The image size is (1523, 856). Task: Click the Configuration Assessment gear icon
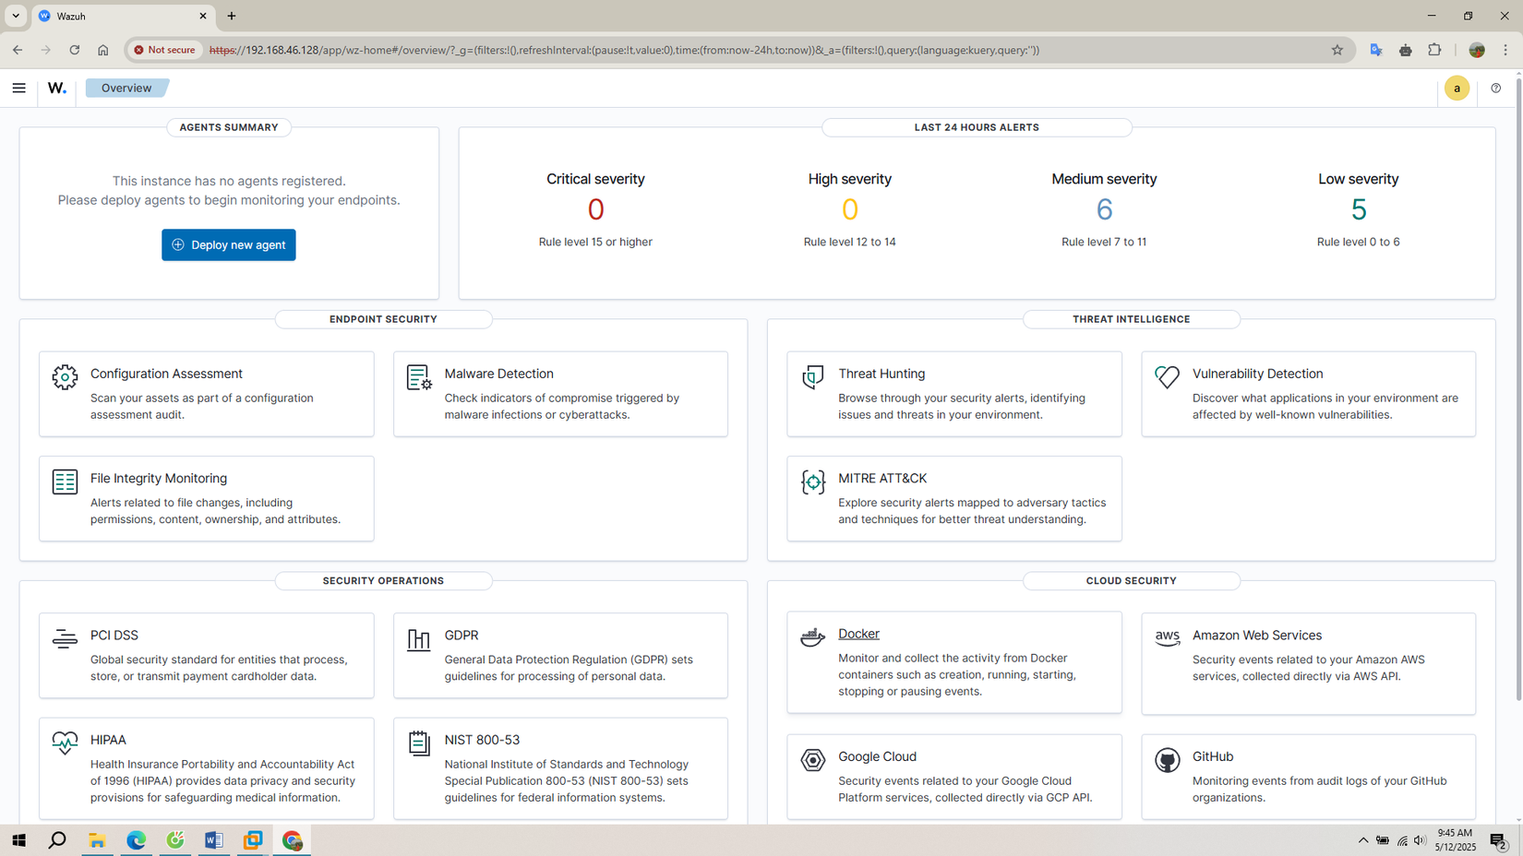click(x=65, y=377)
